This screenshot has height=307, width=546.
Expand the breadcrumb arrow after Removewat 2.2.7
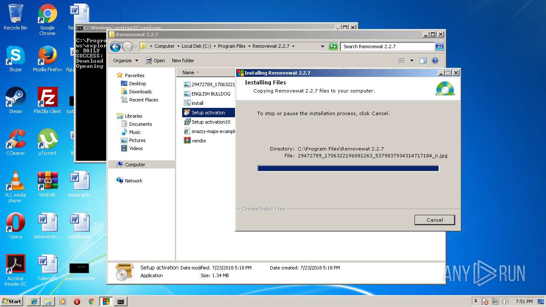pos(293,46)
